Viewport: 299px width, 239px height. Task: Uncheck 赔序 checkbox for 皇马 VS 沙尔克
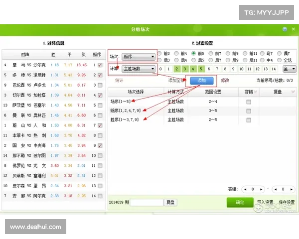[100, 65]
